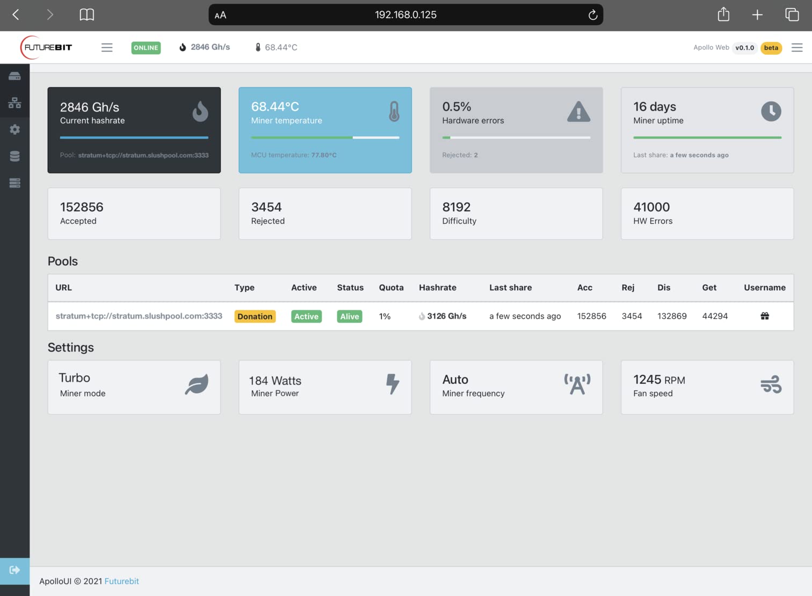Click the logout icon at sidebar bottom
This screenshot has width=812, height=596.
[15, 570]
